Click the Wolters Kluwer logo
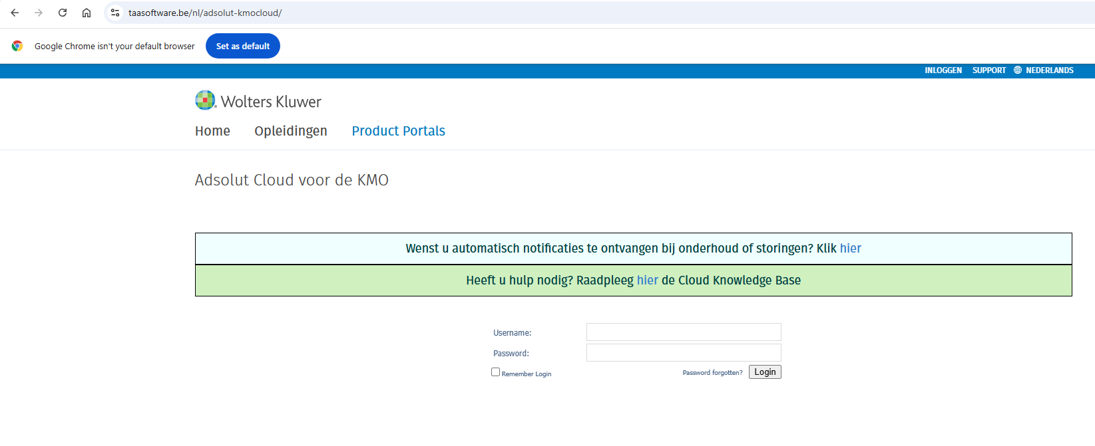Image resolution: width=1095 pixels, height=446 pixels. pyautogui.click(x=258, y=101)
